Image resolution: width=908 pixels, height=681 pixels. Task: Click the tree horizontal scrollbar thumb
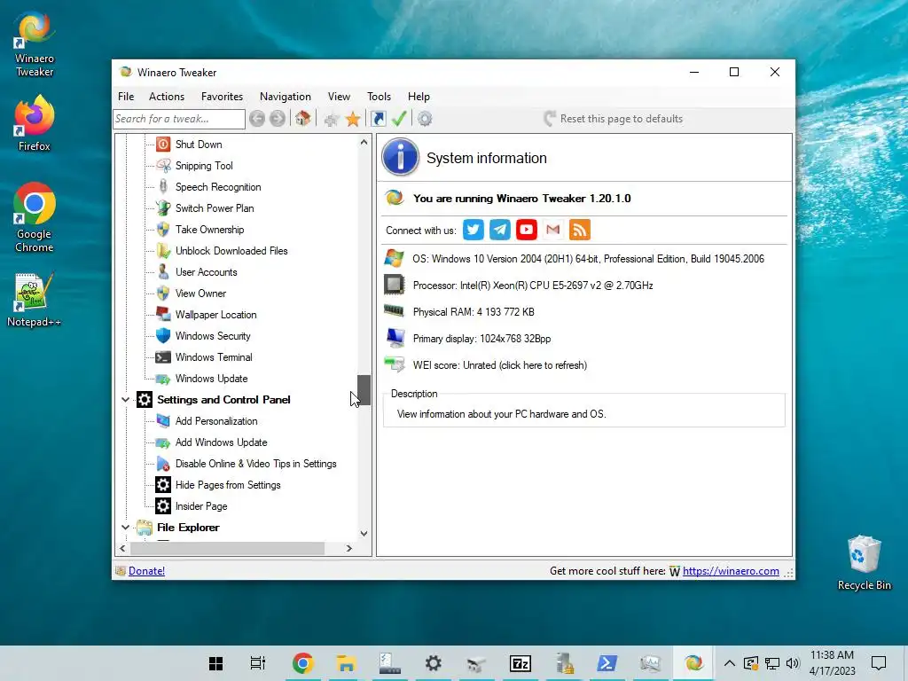tap(227, 548)
